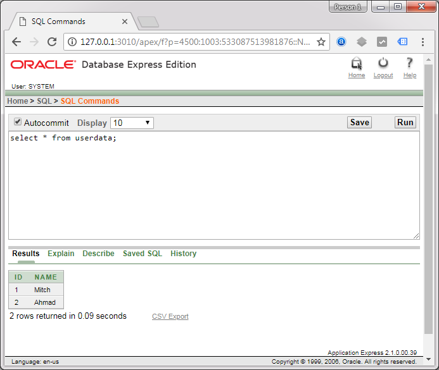Image resolution: width=439 pixels, height=370 pixels.
Task: Select the Saved SQL tab
Action: click(143, 254)
